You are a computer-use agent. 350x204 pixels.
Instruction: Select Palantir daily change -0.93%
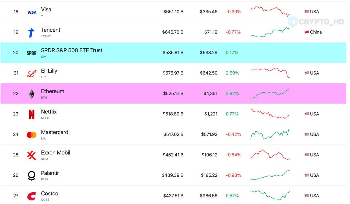[234, 175]
